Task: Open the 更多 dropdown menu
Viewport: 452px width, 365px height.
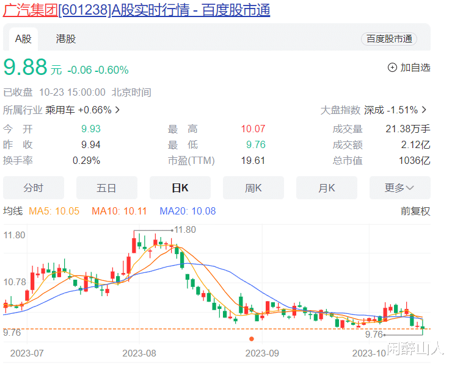Action: (x=400, y=188)
